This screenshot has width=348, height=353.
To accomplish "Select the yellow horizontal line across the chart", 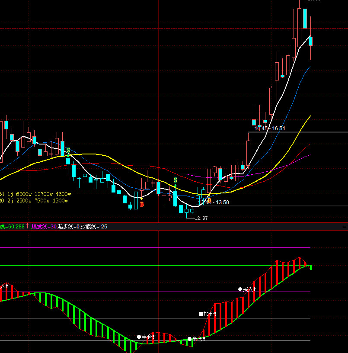I will pyautogui.click(x=174, y=111).
